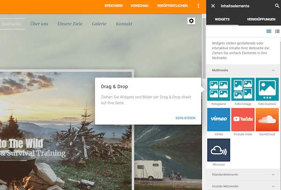
Task: Open the three-dot more options menu
Action: (198, 6)
